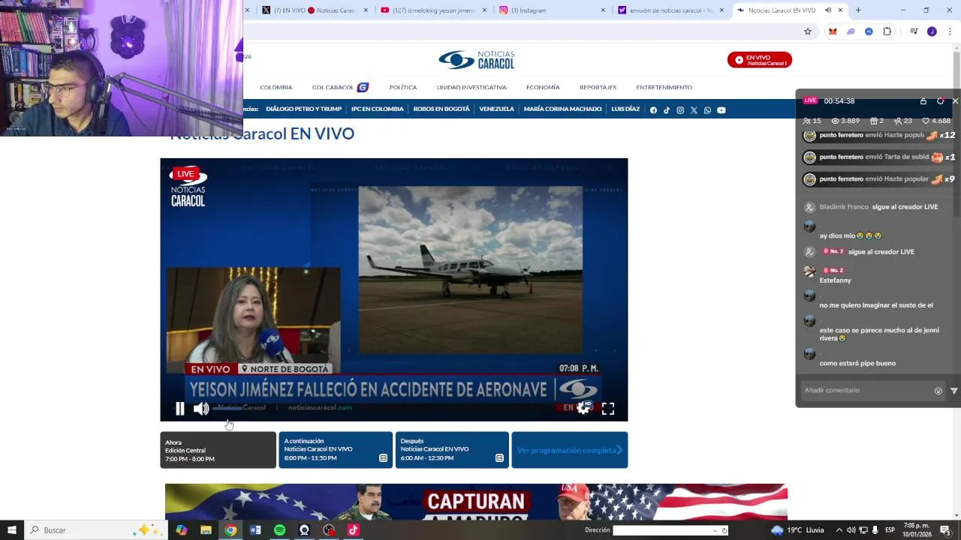
Task: Open Noticias Caracol X icon in trends bar
Action: [x=694, y=110]
